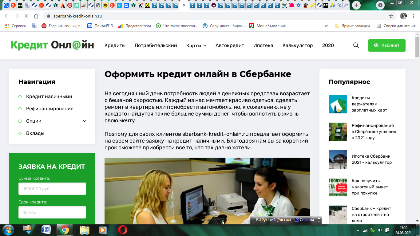
Task: Open Рефинансирование in navigation
Action: pos(50,108)
